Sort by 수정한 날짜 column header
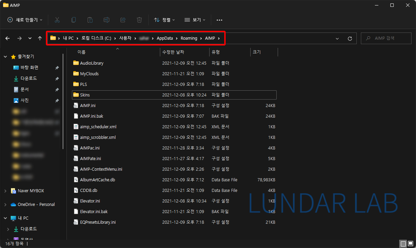Screen dimensions: 416x248 (173, 52)
